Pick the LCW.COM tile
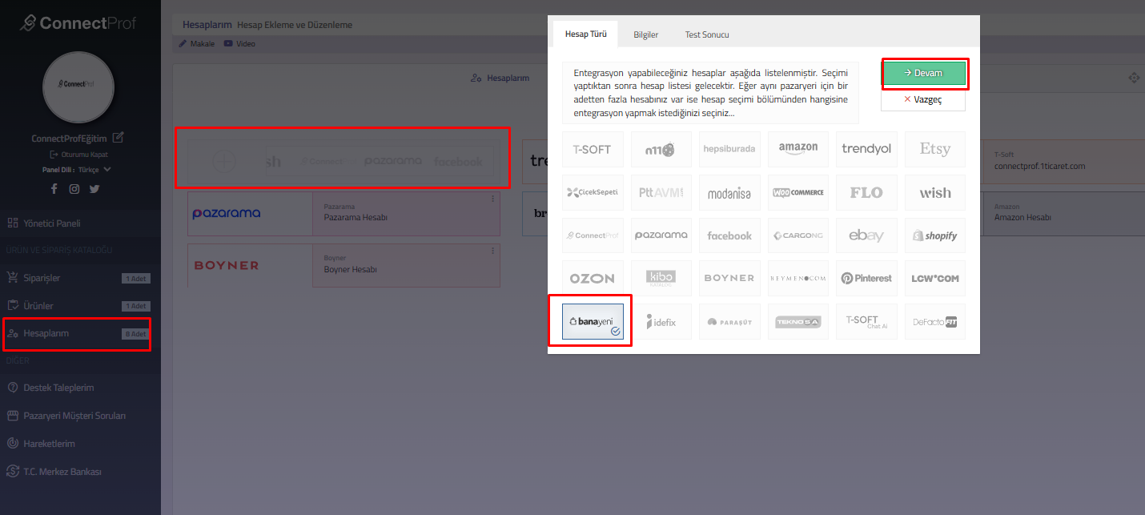Viewport: 1145px width, 515px height. [x=935, y=278]
